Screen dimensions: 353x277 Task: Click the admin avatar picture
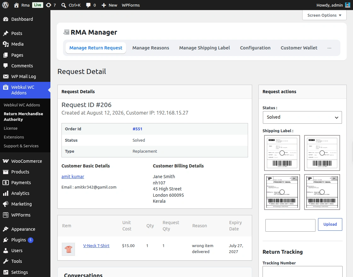pos(348,5)
